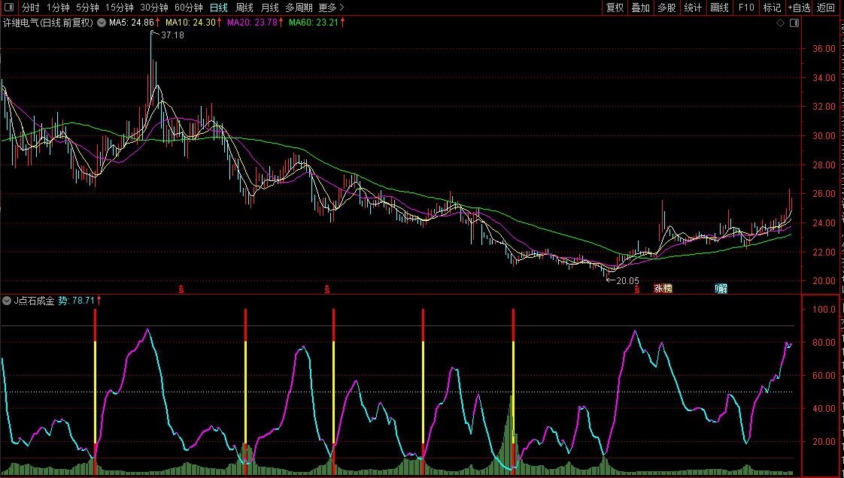This screenshot has width=844, height=478.
Task: Click the 复权 adjustment button
Action: [x=615, y=8]
